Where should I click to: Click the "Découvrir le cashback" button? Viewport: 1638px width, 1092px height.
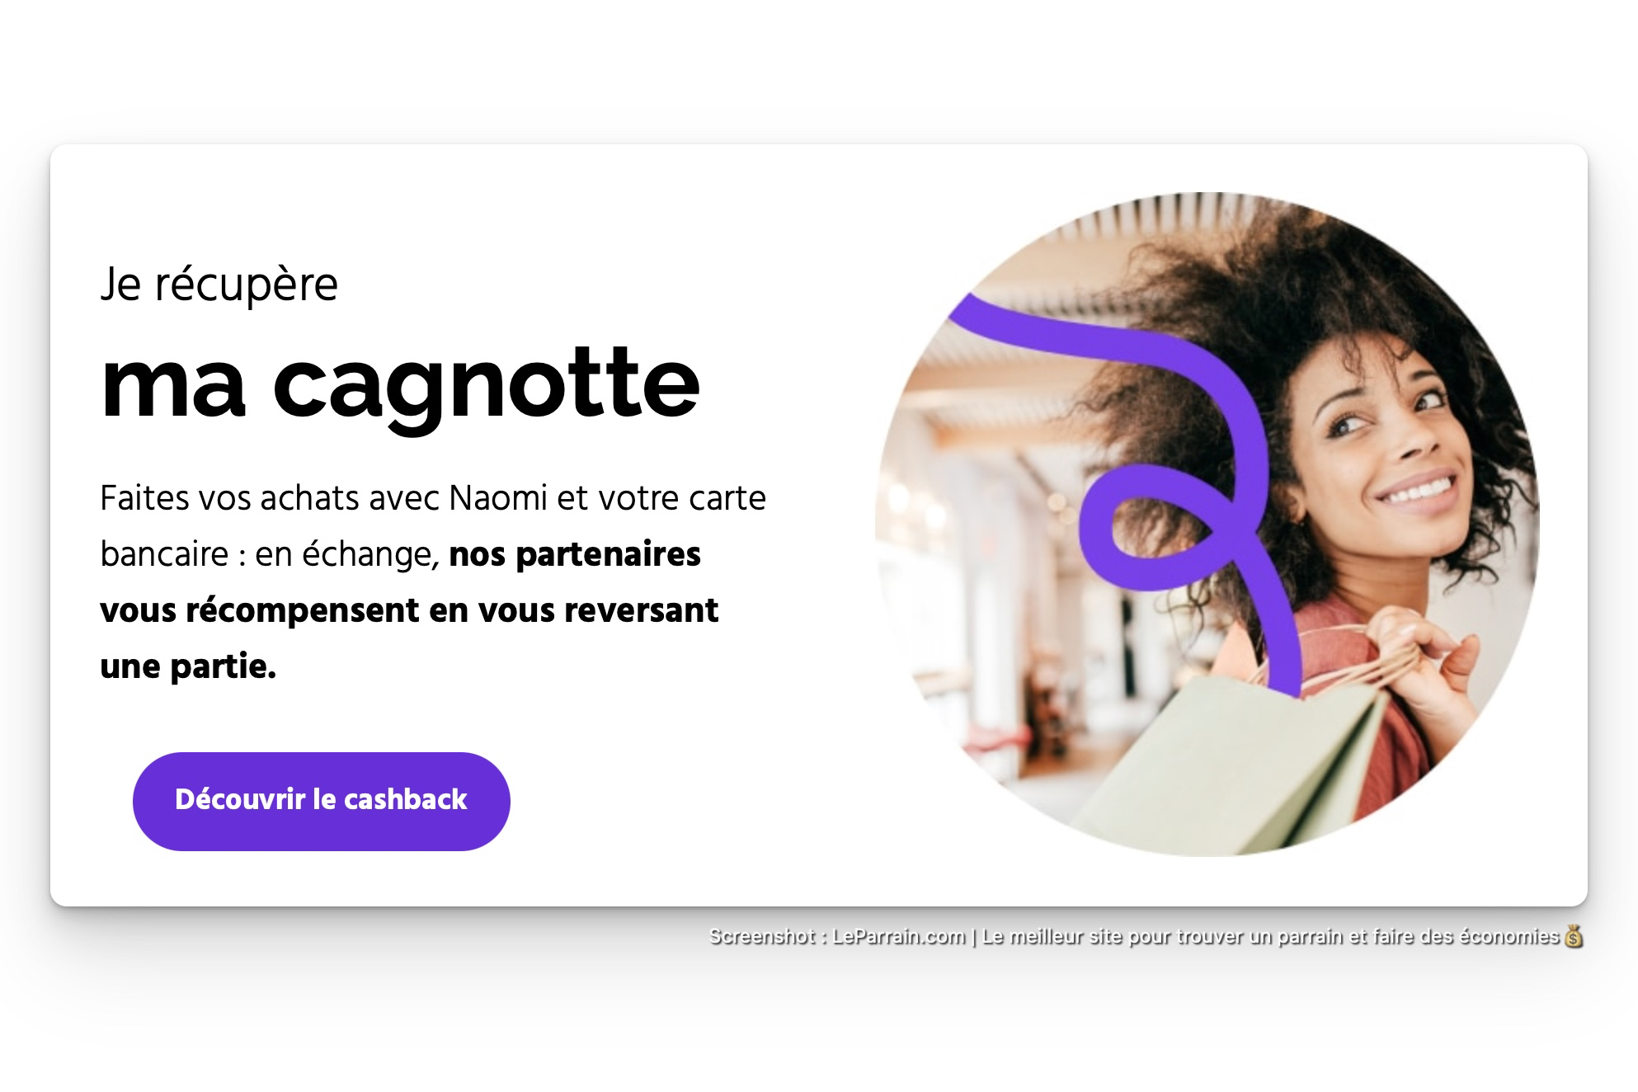[321, 801]
